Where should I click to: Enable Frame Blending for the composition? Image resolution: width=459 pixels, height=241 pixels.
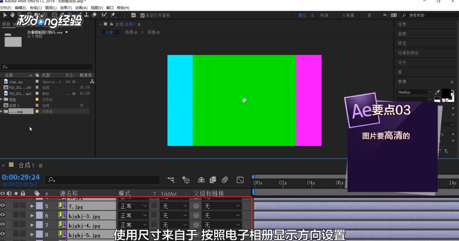pyautogui.click(x=213, y=179)
